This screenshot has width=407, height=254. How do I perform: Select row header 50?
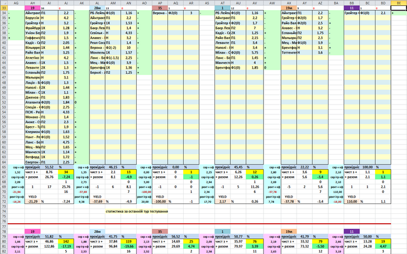point(4,92)
